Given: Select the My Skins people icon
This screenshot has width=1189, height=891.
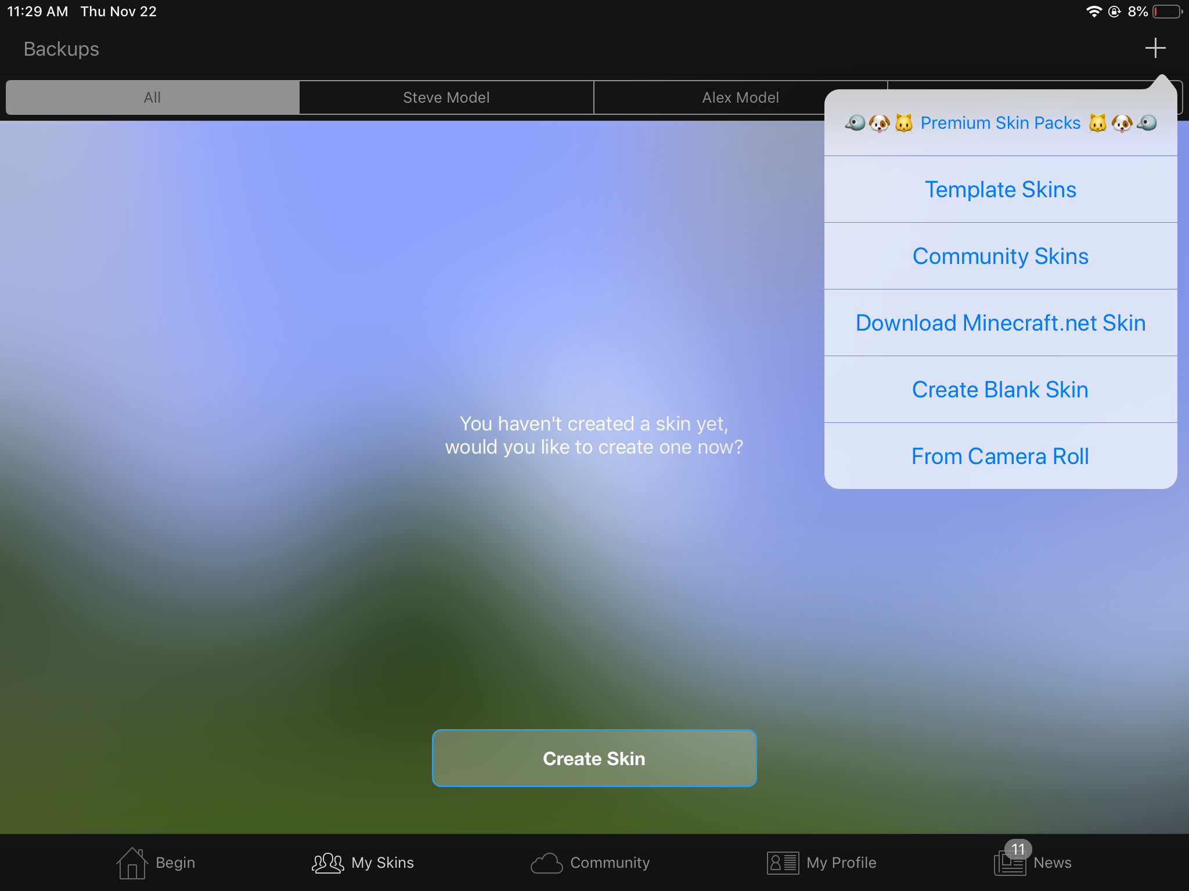Looking at the screenshot, I should 327,863.
